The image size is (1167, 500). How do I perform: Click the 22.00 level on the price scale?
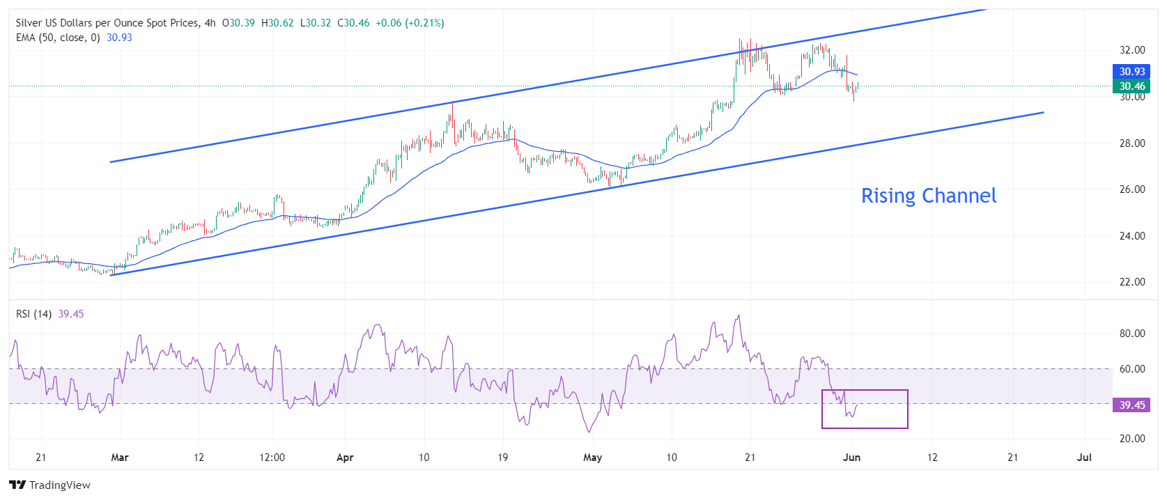[x=1131, y=282]
